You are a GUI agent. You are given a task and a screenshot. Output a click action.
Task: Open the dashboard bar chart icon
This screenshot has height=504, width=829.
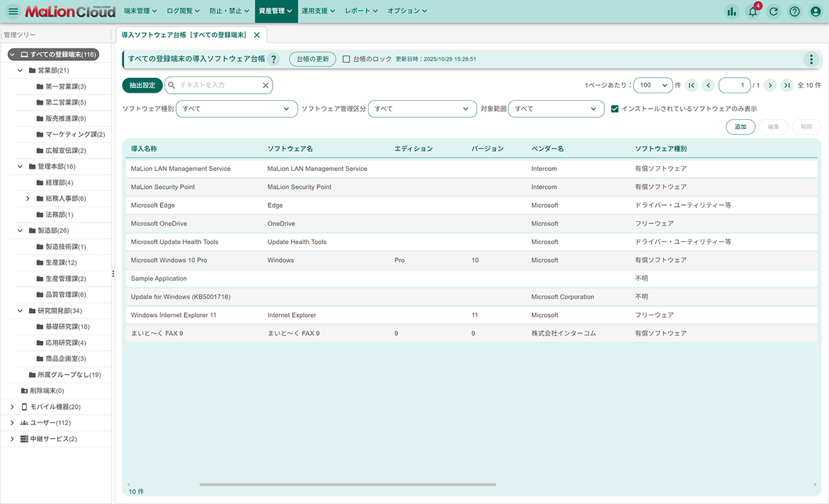tap(732, 12)
